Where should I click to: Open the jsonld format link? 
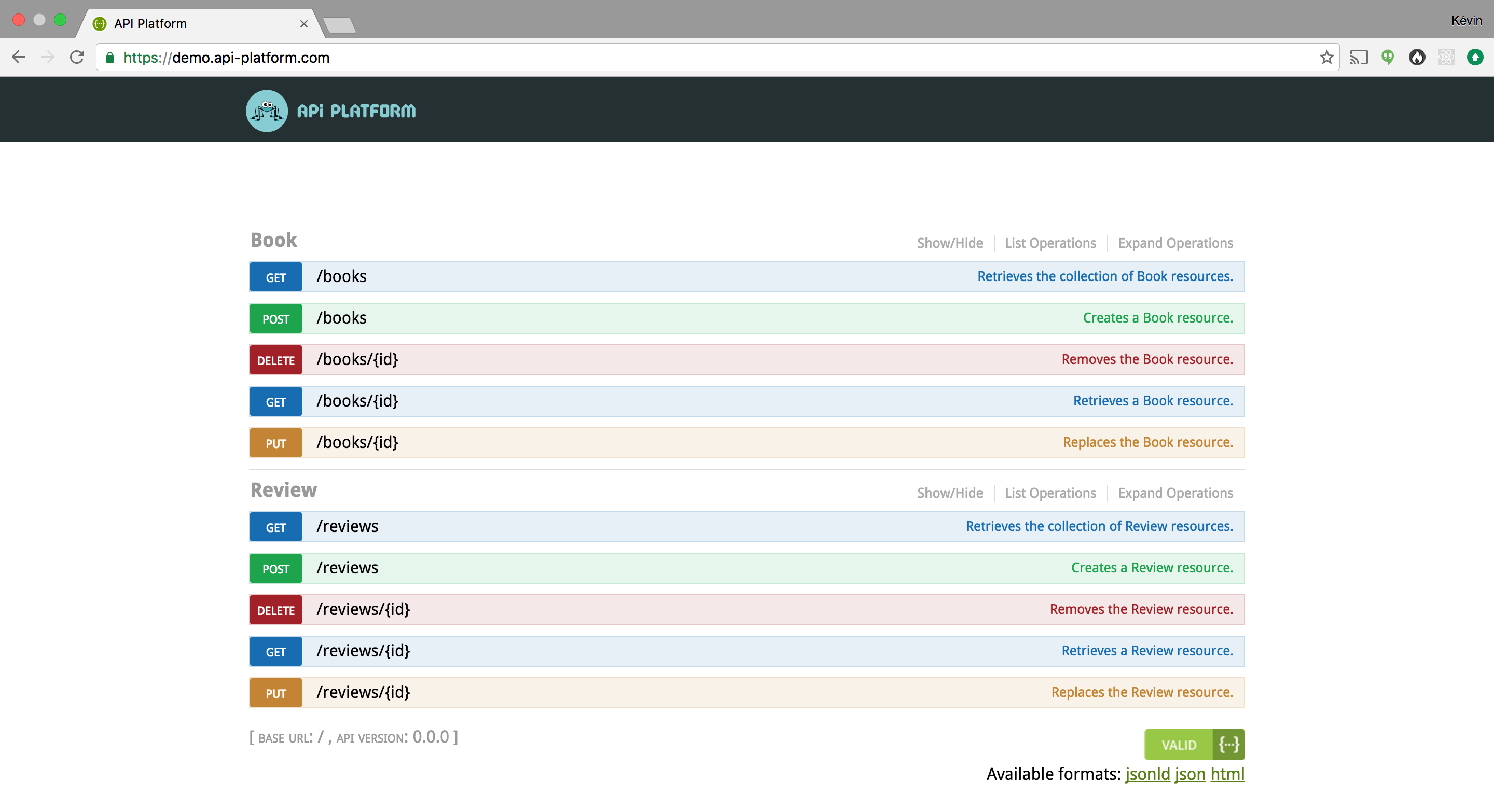pyautogui.click(x=1147, y=774)
